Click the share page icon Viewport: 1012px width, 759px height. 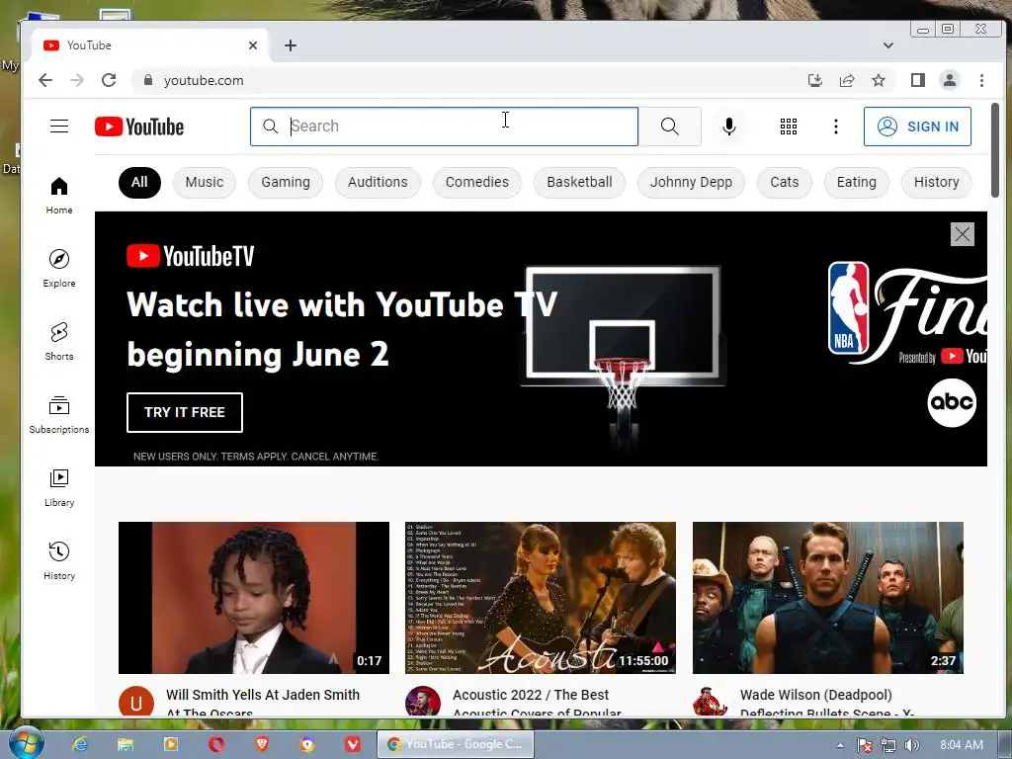[847, 80]
